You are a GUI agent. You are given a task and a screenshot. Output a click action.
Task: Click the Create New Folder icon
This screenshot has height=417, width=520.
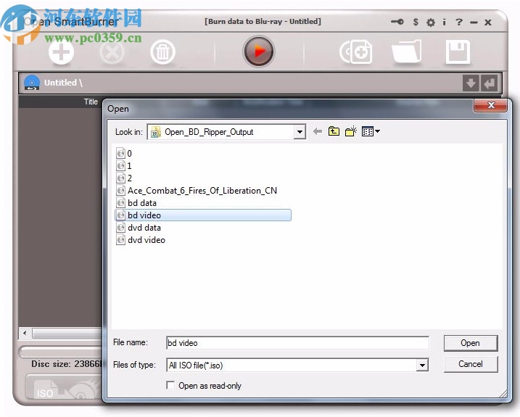tap(350, 131)
